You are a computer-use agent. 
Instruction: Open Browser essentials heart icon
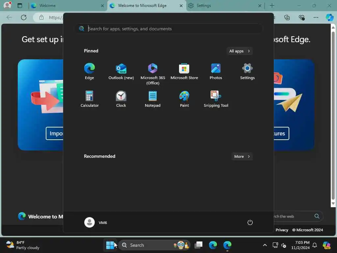click(301, 17)
